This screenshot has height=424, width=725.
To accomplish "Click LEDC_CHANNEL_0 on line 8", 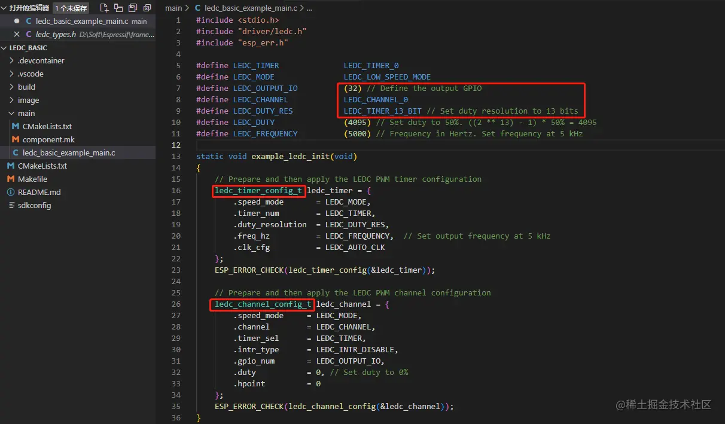I will click(x=376, y=99).
